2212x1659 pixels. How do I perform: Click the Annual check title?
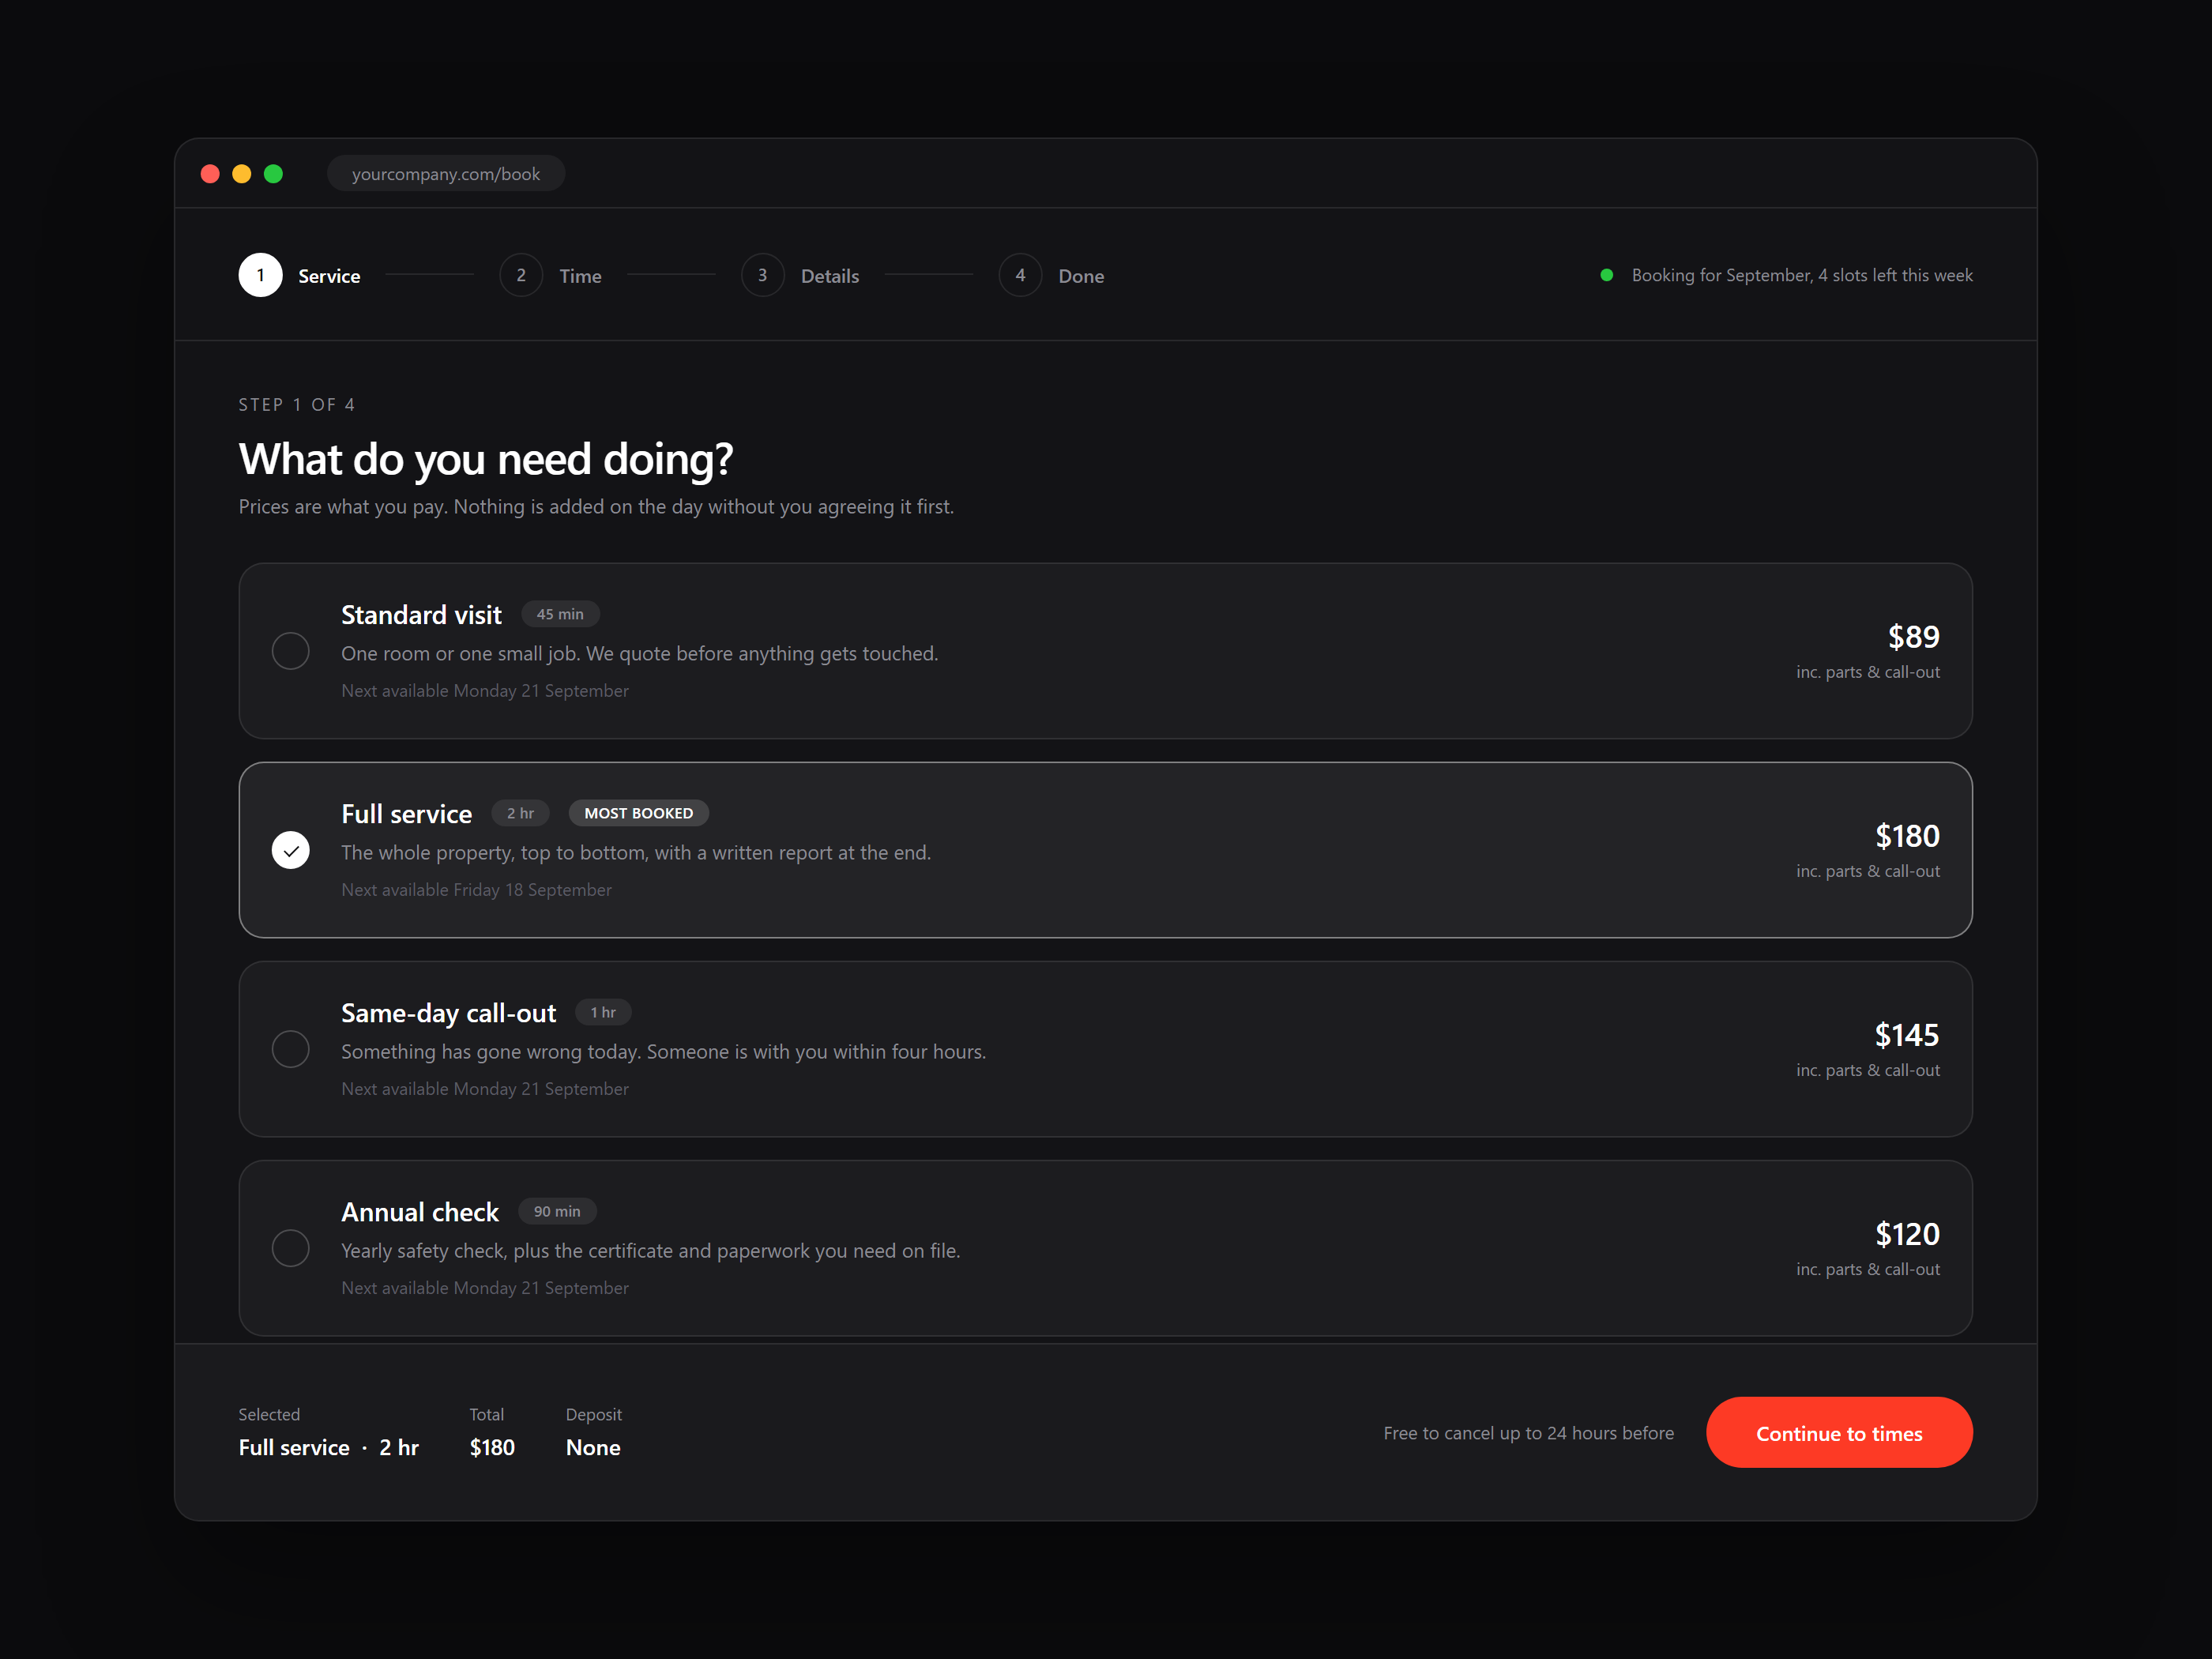[x=419, y=1212]
